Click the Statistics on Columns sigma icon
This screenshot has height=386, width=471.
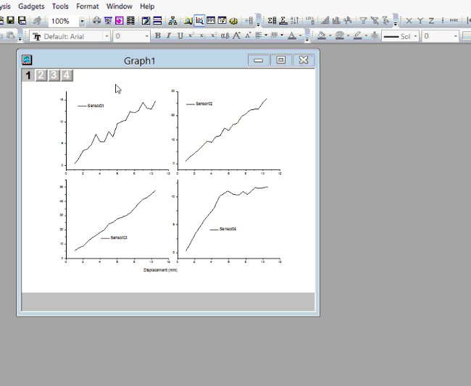pyautogui.click(x=272, y=20)
